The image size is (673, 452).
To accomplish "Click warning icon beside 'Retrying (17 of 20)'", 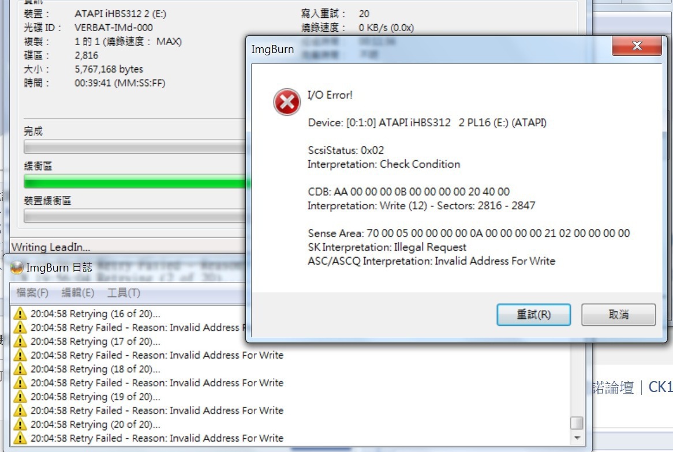I will (20, 341).
